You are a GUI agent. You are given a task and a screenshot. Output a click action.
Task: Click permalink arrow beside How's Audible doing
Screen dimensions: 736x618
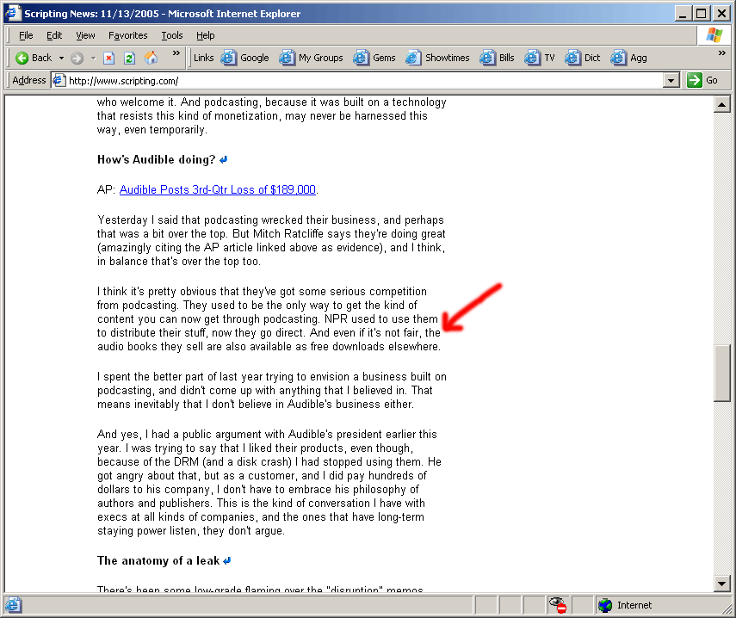(224, 159)
